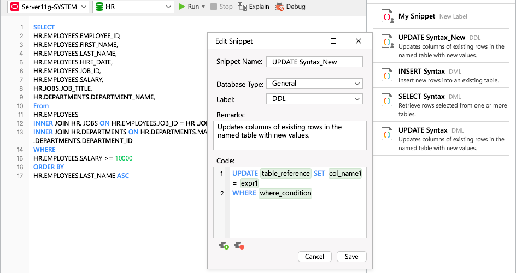516x273 pixels.
Task: Click the Stop execution button
Action: (221, 7)
